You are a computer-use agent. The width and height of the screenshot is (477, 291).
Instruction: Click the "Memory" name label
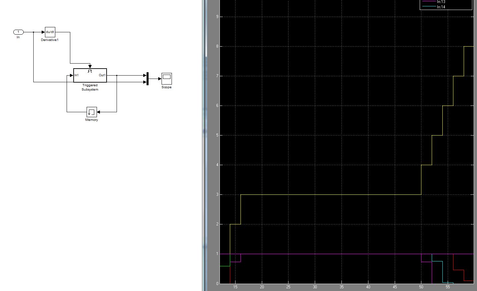pyautogui.click(x=92, y=120)
